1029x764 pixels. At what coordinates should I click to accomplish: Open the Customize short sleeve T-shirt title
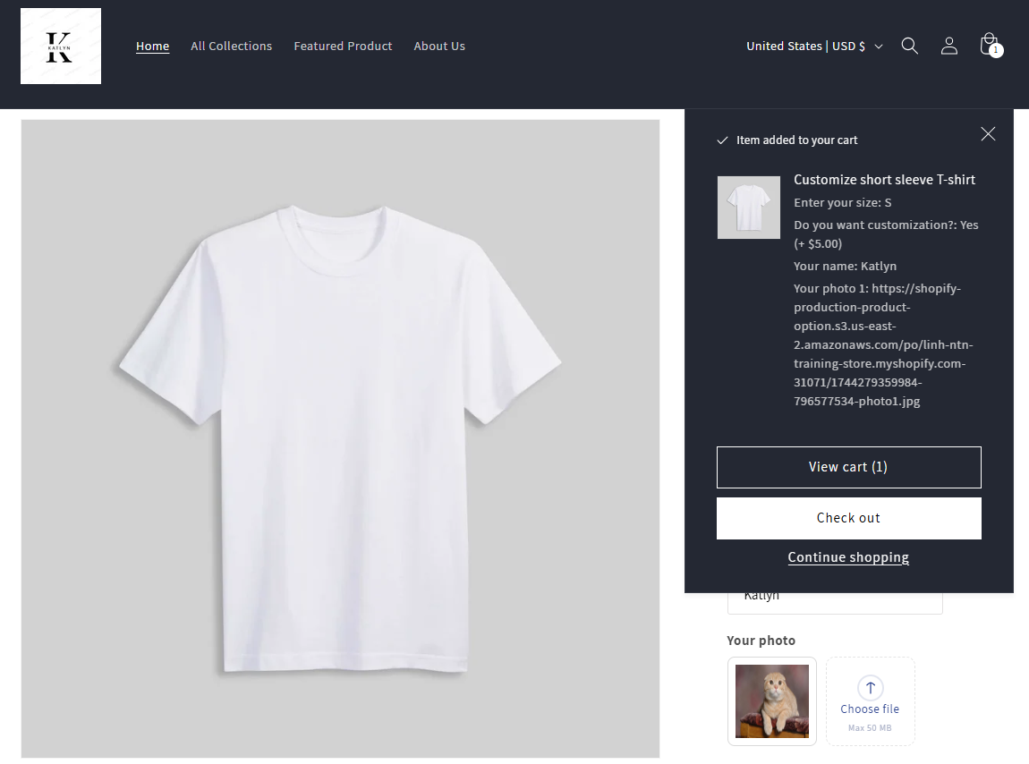884,180
